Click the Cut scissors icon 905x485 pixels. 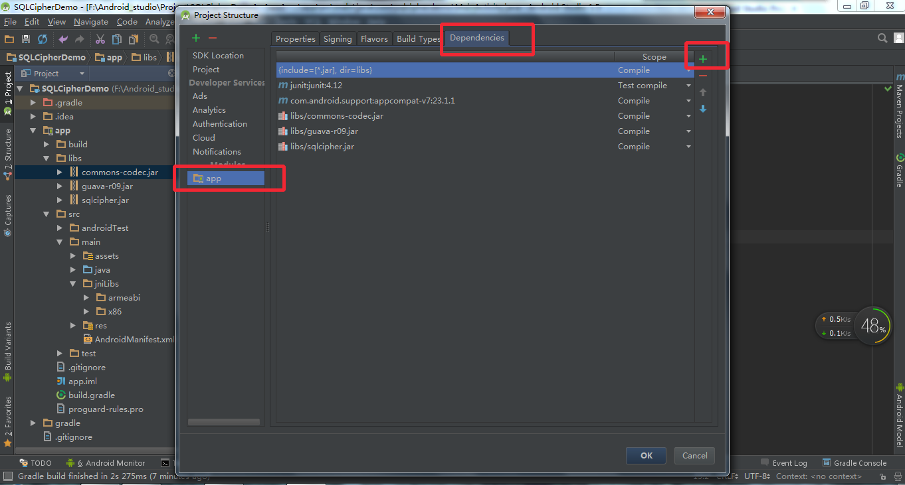(x=100, y=39)
